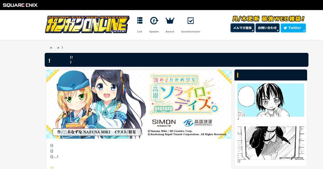Click the メルマガ登録 button

pyautogui.click(x=242, y=28)
